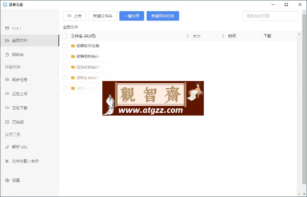The width and height of the screenshot is (307, 197).
Task: Click the table's scroll-up arrow
Action: 299,35
